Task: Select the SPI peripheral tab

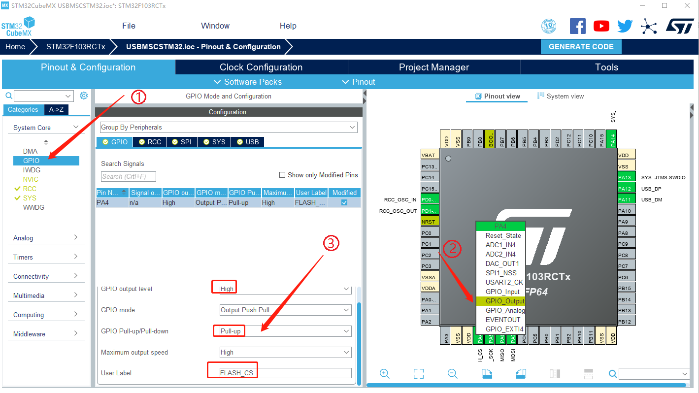Action: [182, 142]
